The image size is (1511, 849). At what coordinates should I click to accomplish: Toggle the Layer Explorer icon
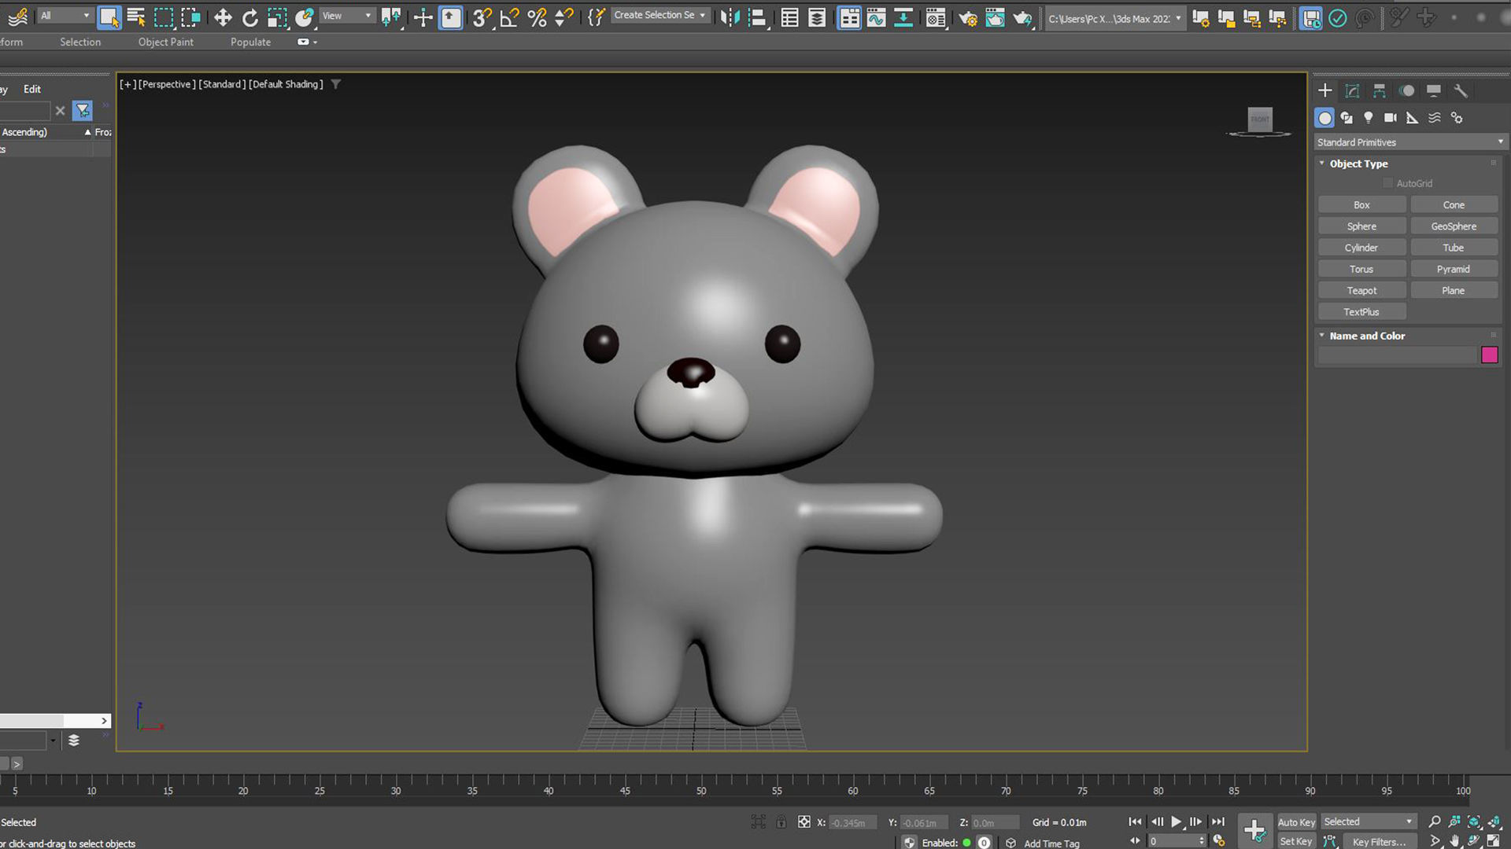pos(817,17)
